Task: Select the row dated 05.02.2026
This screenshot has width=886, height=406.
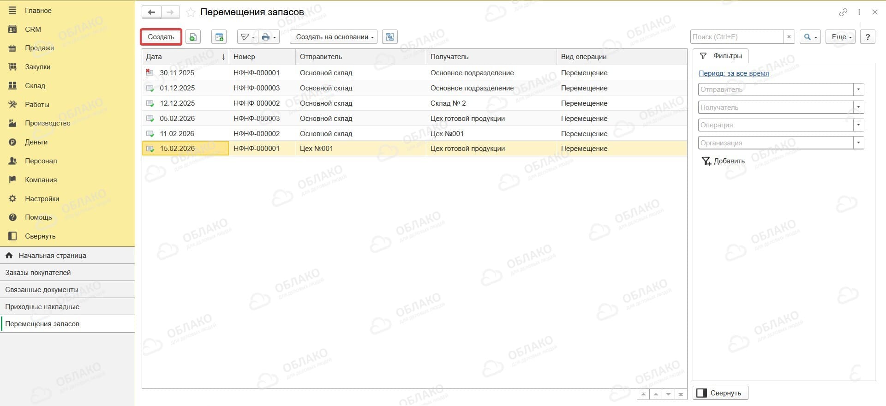Action: [x=414, y=119]
